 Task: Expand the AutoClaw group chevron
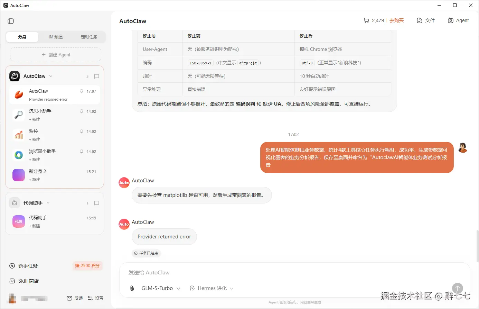(x=51, y=76)
